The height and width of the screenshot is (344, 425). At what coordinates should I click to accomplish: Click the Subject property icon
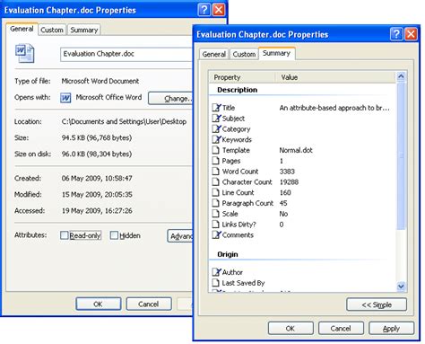tap(216, 119)
